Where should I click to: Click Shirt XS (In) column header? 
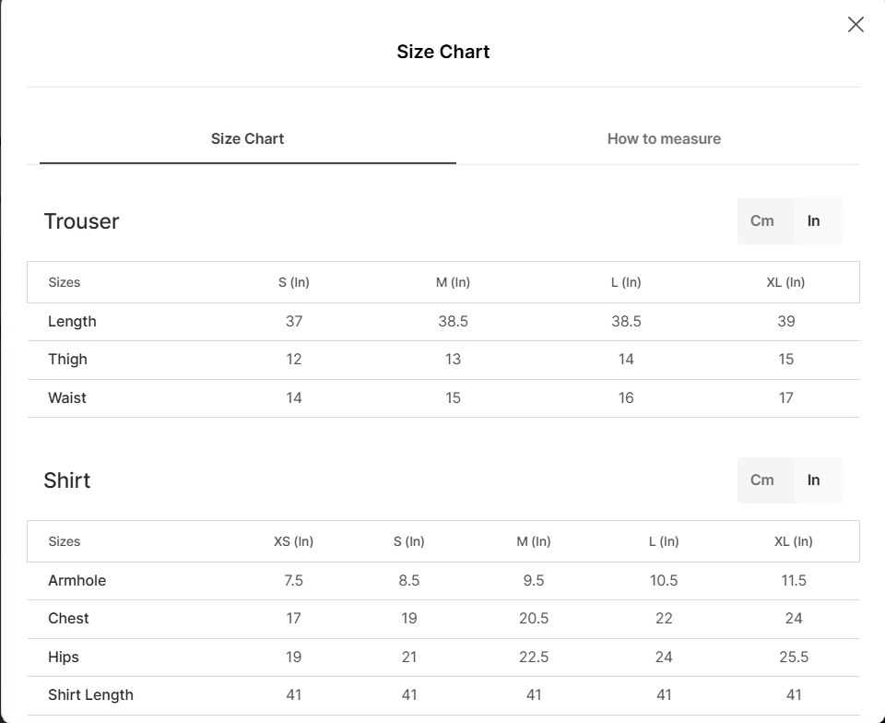click(x=294, y=541)
